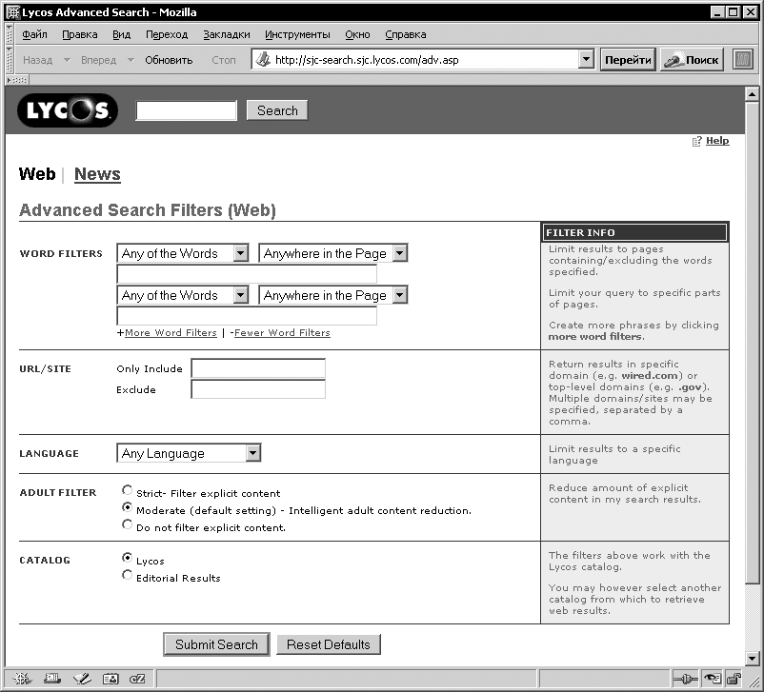This screenshot has width=764, height=692.
Task: Focus the first word filter text field
Action: click(x=247, y=274)
